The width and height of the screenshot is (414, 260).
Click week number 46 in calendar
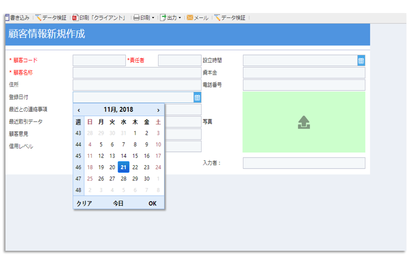78,167
